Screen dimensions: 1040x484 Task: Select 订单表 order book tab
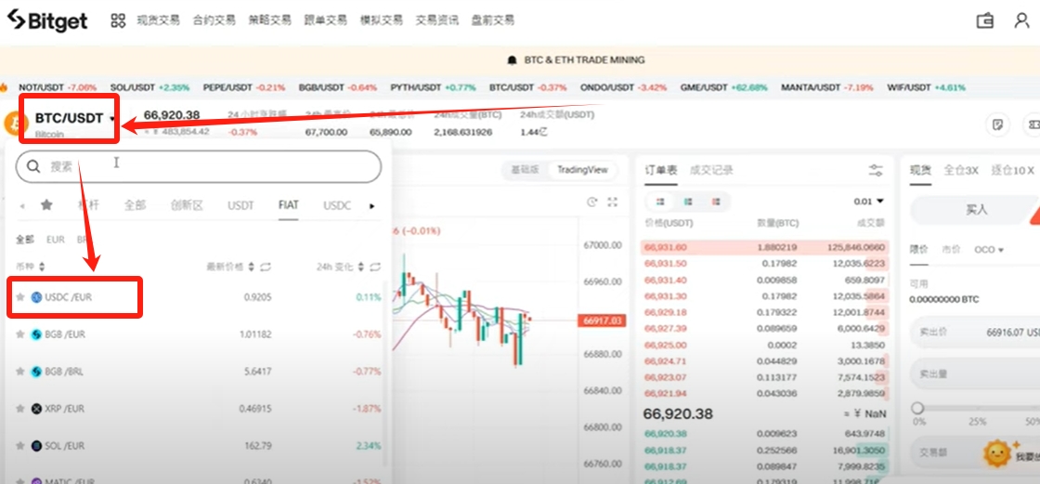click(661, 171)
